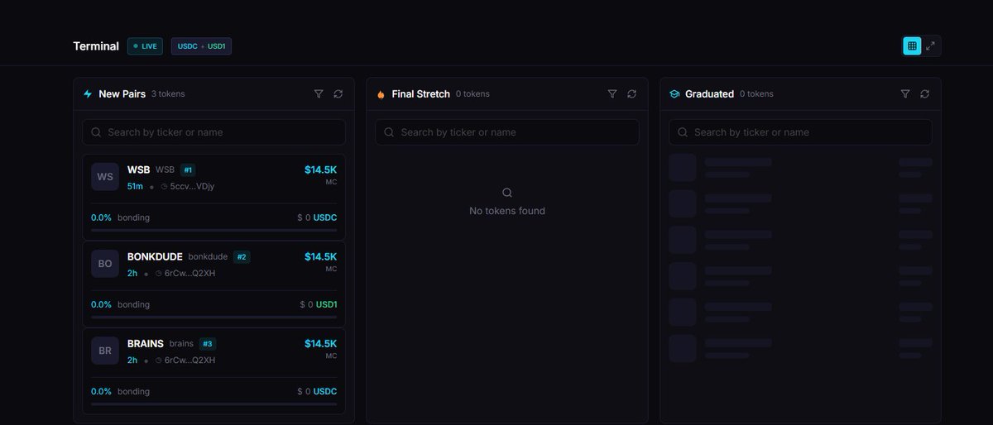Screen dimensions: 993x425
Task: Click the BO avatar of BONKDUDE token
Action: click(x=105, y=264)
